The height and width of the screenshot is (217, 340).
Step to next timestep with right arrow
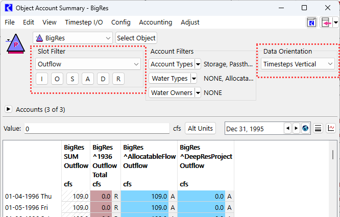point(296,129)
